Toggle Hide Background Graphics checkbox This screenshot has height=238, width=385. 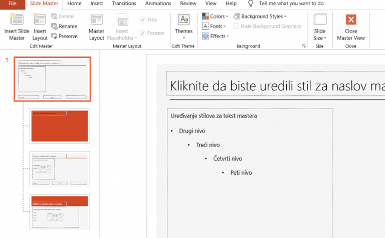point(236,26)
